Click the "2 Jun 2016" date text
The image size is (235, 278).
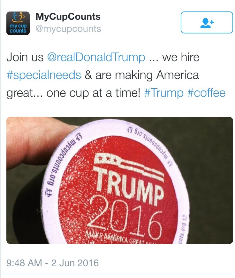(x=75, y=263)
